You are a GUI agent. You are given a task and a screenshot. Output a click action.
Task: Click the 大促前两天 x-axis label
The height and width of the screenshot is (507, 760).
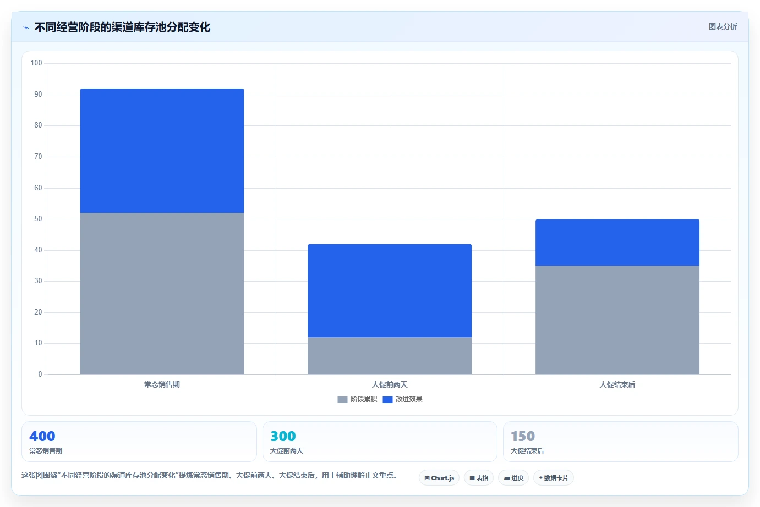point(390,384)
